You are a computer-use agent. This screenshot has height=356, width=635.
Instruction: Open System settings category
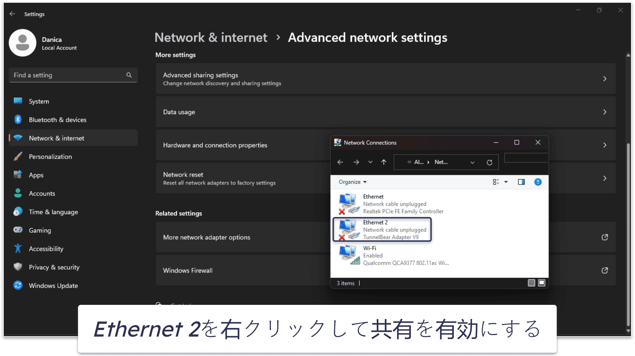[73, 101]
